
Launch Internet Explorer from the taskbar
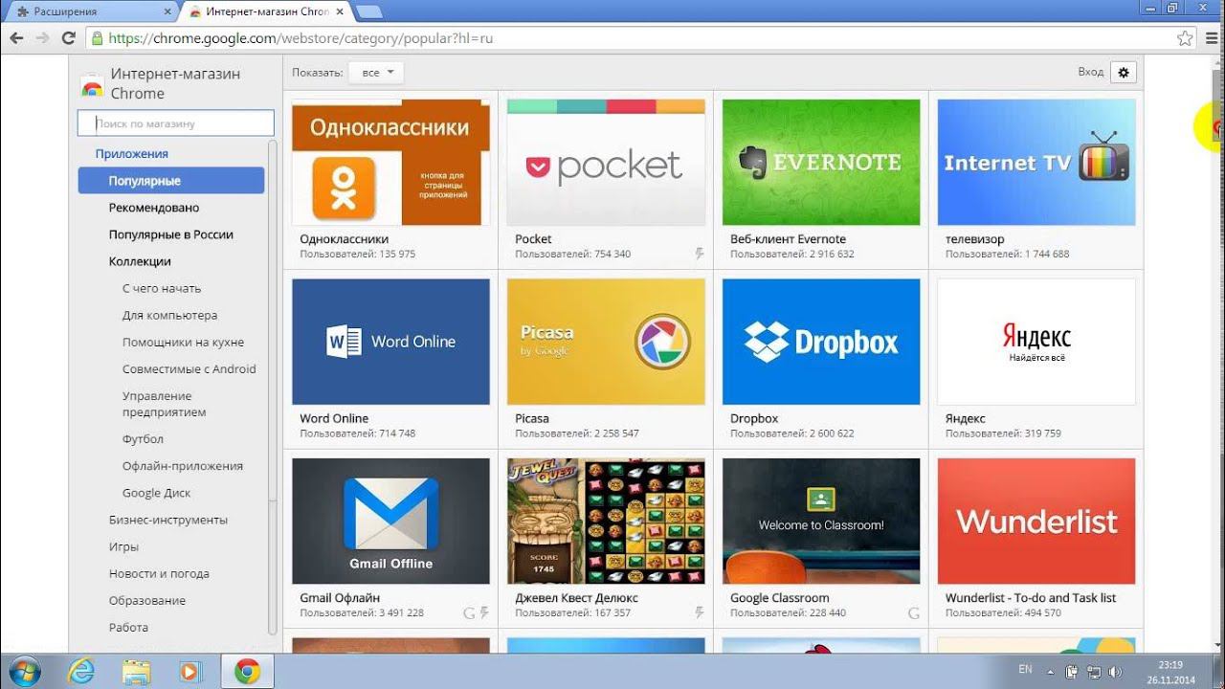point(81,672)
